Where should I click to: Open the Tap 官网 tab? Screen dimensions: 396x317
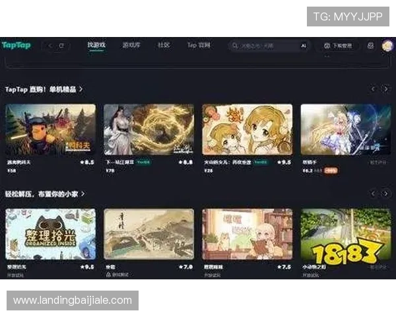click(x=199, y=46)
